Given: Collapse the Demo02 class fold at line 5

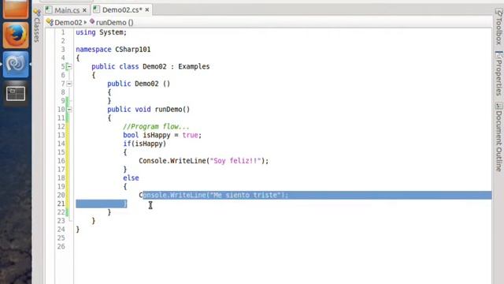Looking at the screenshot, I should click(69, 66).
